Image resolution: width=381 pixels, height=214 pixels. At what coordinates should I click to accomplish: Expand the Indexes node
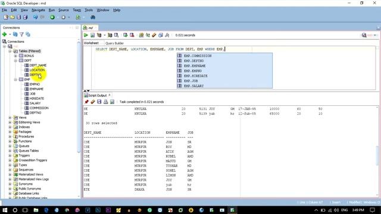coord(10,127)
